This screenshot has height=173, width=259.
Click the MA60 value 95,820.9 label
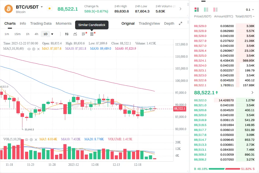click(125, 49)
